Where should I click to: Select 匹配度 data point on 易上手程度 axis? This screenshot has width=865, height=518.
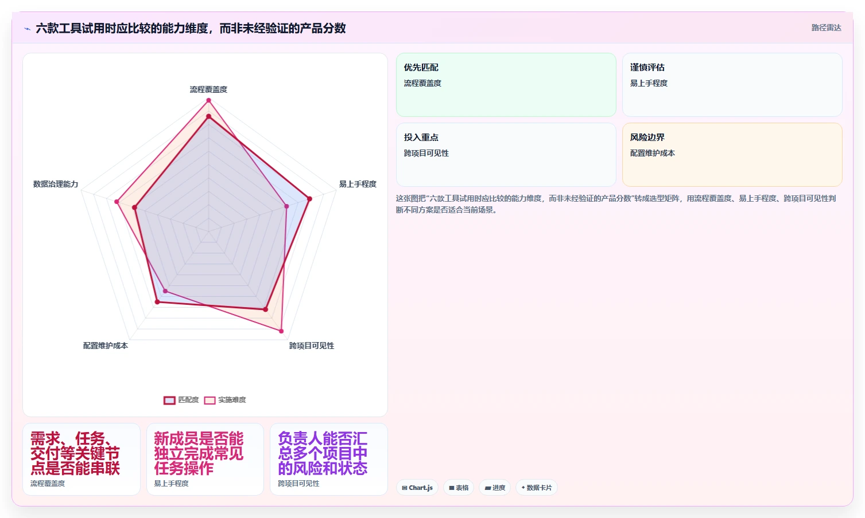click(309, 199)
